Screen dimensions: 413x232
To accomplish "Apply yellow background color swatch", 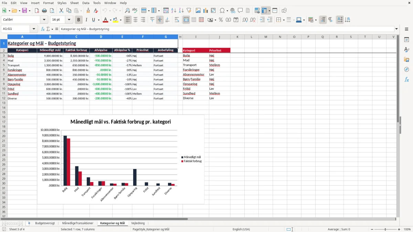I will (116, 20).
